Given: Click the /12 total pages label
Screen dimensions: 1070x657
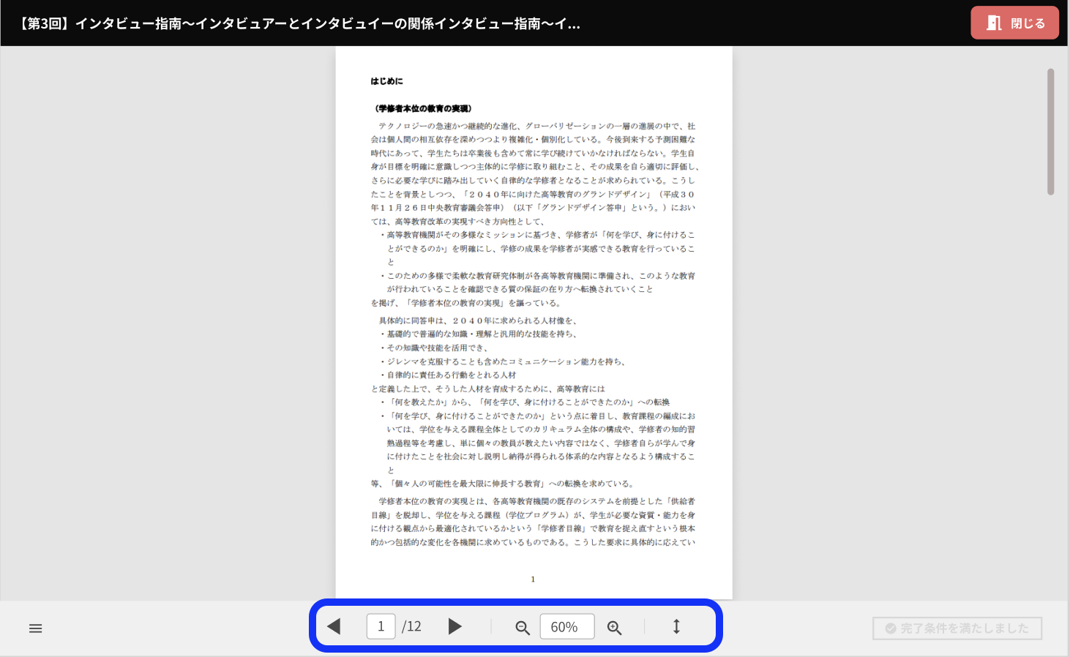Looking at the screenshot, I should coord(412,626).
